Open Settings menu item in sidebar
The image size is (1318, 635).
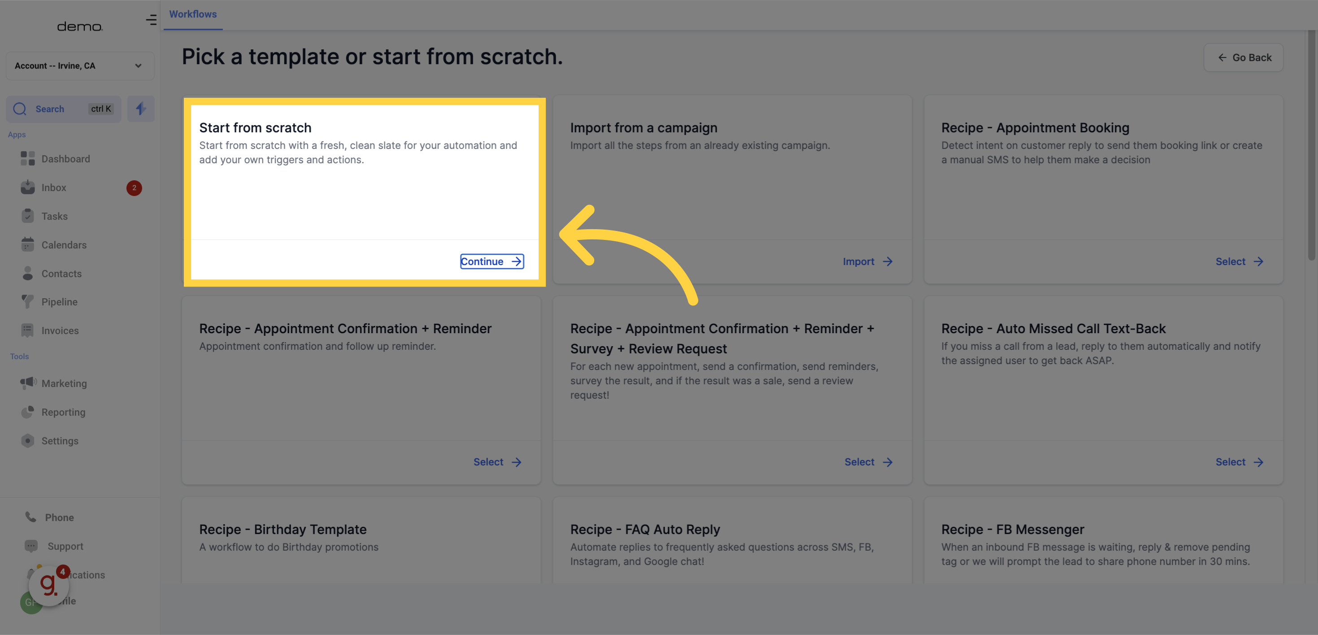pyautogui.click(x=60, y=441)
